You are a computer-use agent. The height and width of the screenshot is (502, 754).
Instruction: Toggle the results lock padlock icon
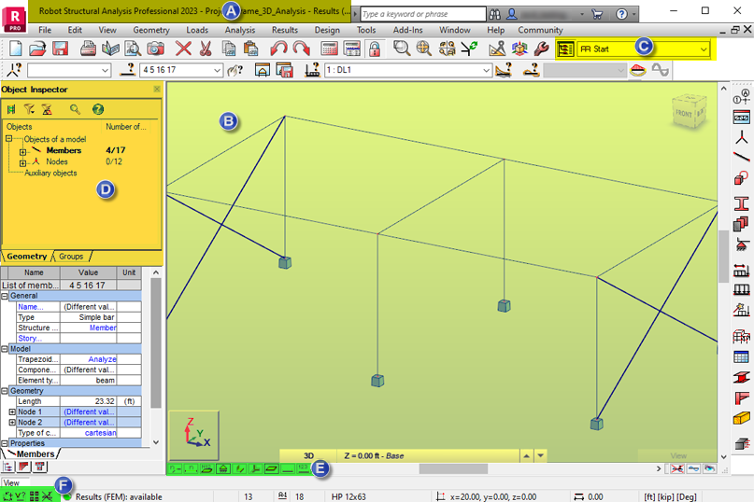(375, 49)
